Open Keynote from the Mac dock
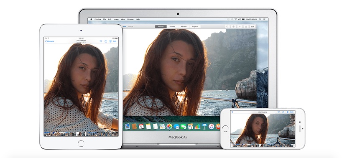Screen dimensions: 347x158 tap(204, 127)
